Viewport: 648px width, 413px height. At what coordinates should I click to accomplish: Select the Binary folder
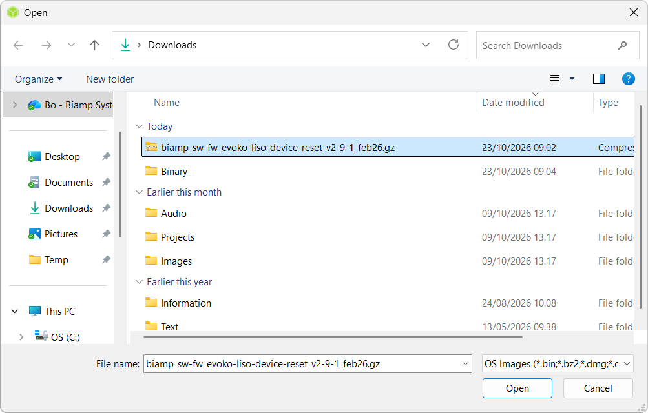(x=388, y=171)
